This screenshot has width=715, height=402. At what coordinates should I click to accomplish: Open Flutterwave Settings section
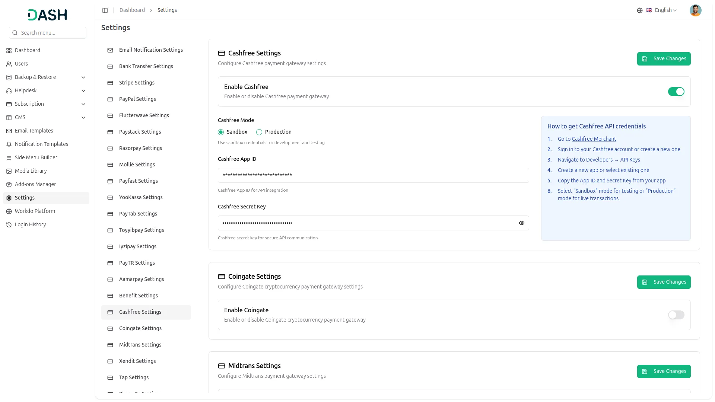click(146, 116)
